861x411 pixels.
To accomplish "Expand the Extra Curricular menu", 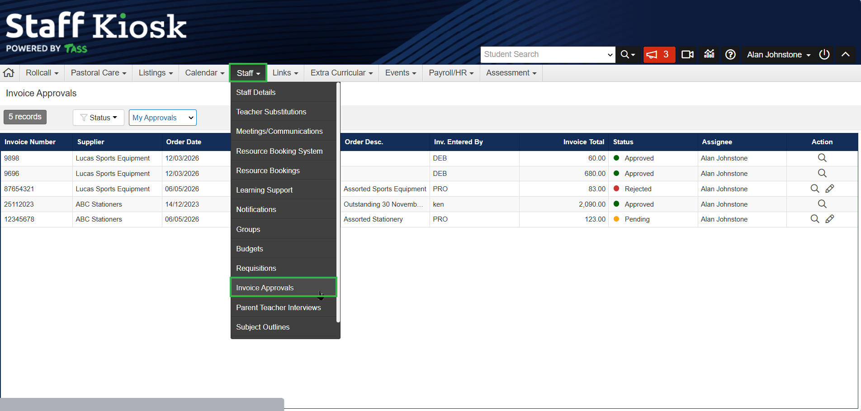I will point(341,73).
